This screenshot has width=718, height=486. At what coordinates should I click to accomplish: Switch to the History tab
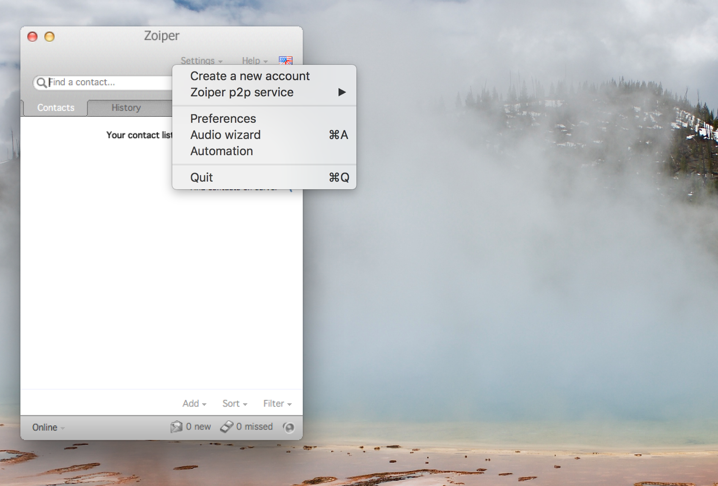(126, 108)
